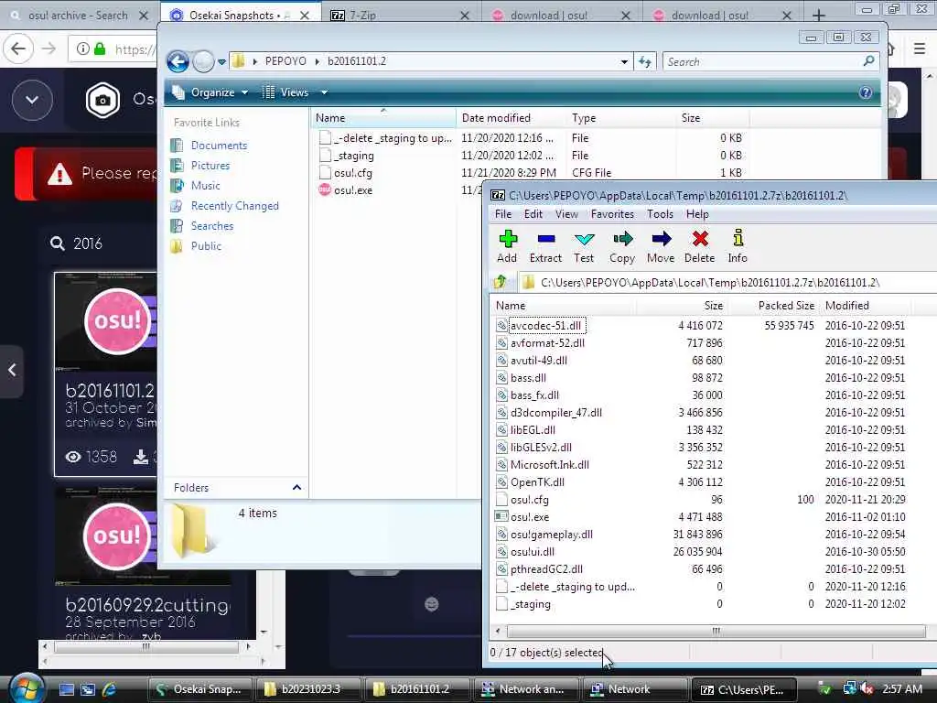Switch to the 7-Zip browser tab
This screenshot has height=703, width=937.
401,15
